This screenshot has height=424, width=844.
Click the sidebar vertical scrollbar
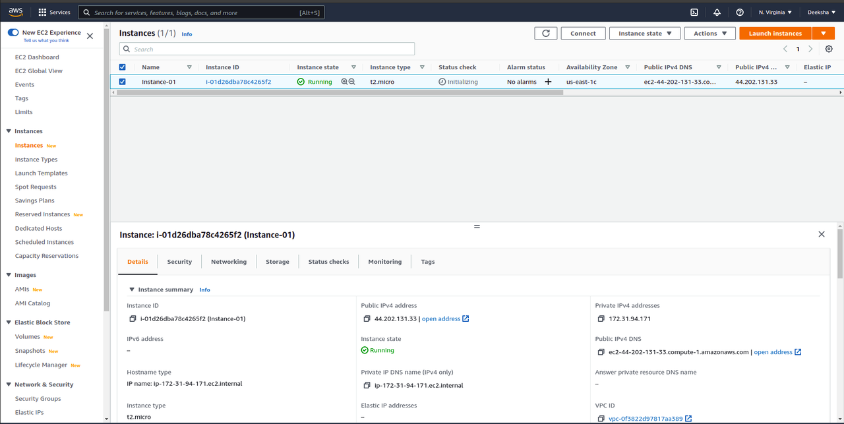point(107,171)
